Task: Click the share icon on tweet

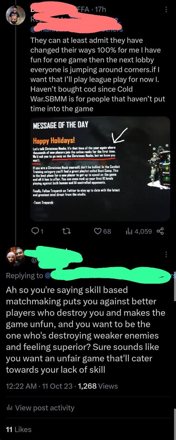Action: coord(161,231)
